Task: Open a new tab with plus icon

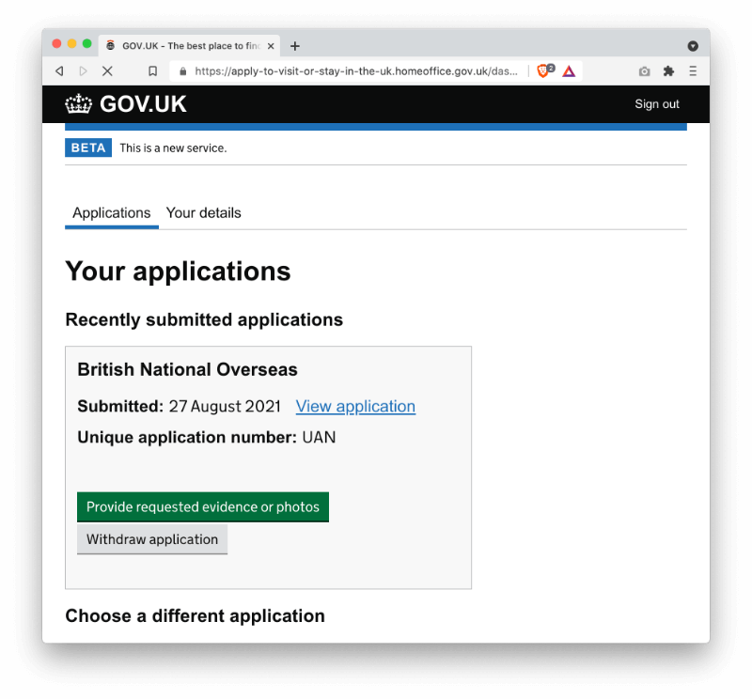Action: [295, 46]
